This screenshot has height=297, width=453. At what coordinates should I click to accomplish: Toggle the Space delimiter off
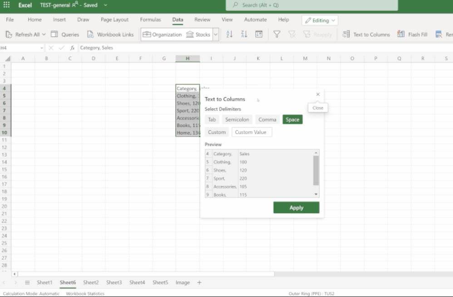tap(292, 119)
